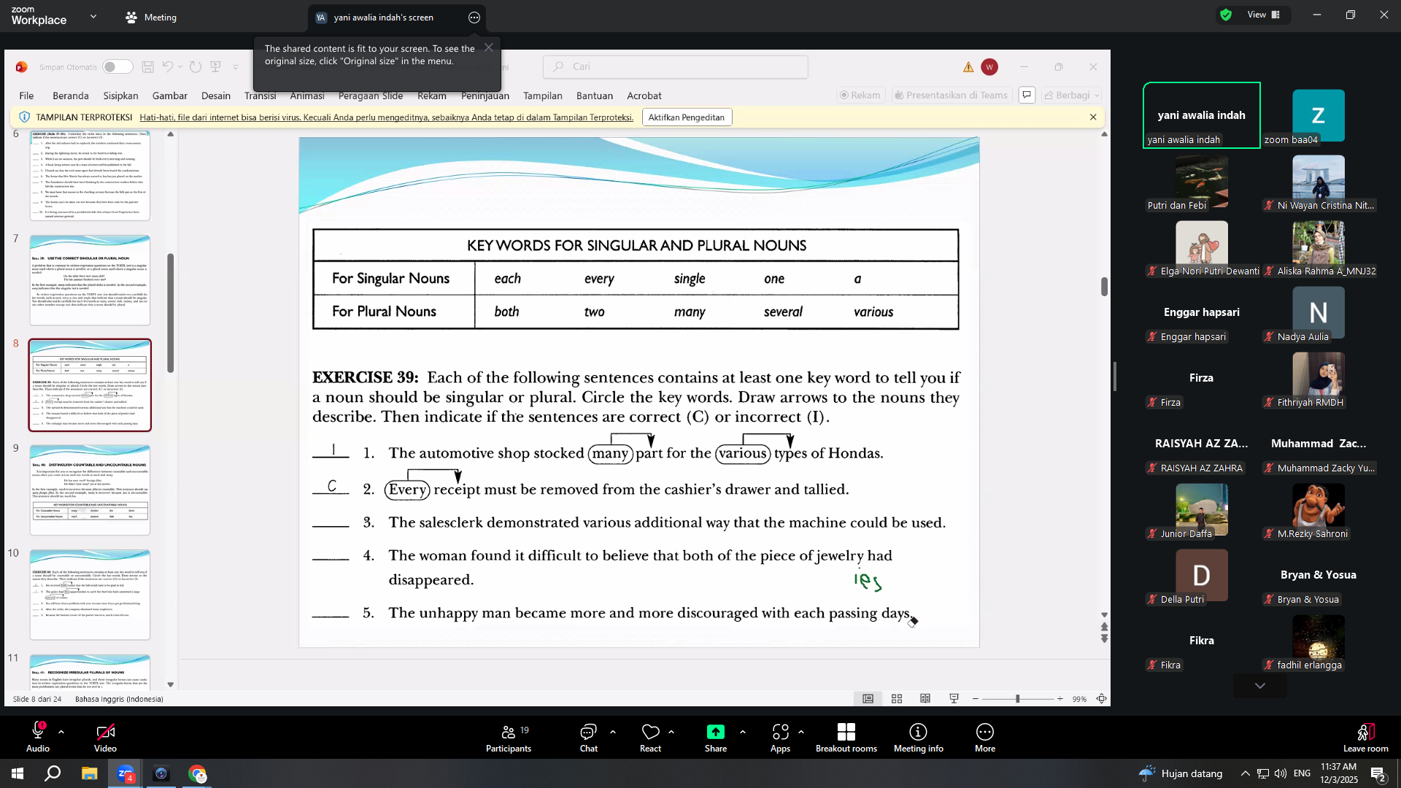
Task: Click Windows Search icon in taskbar
Action: (53, 773)
